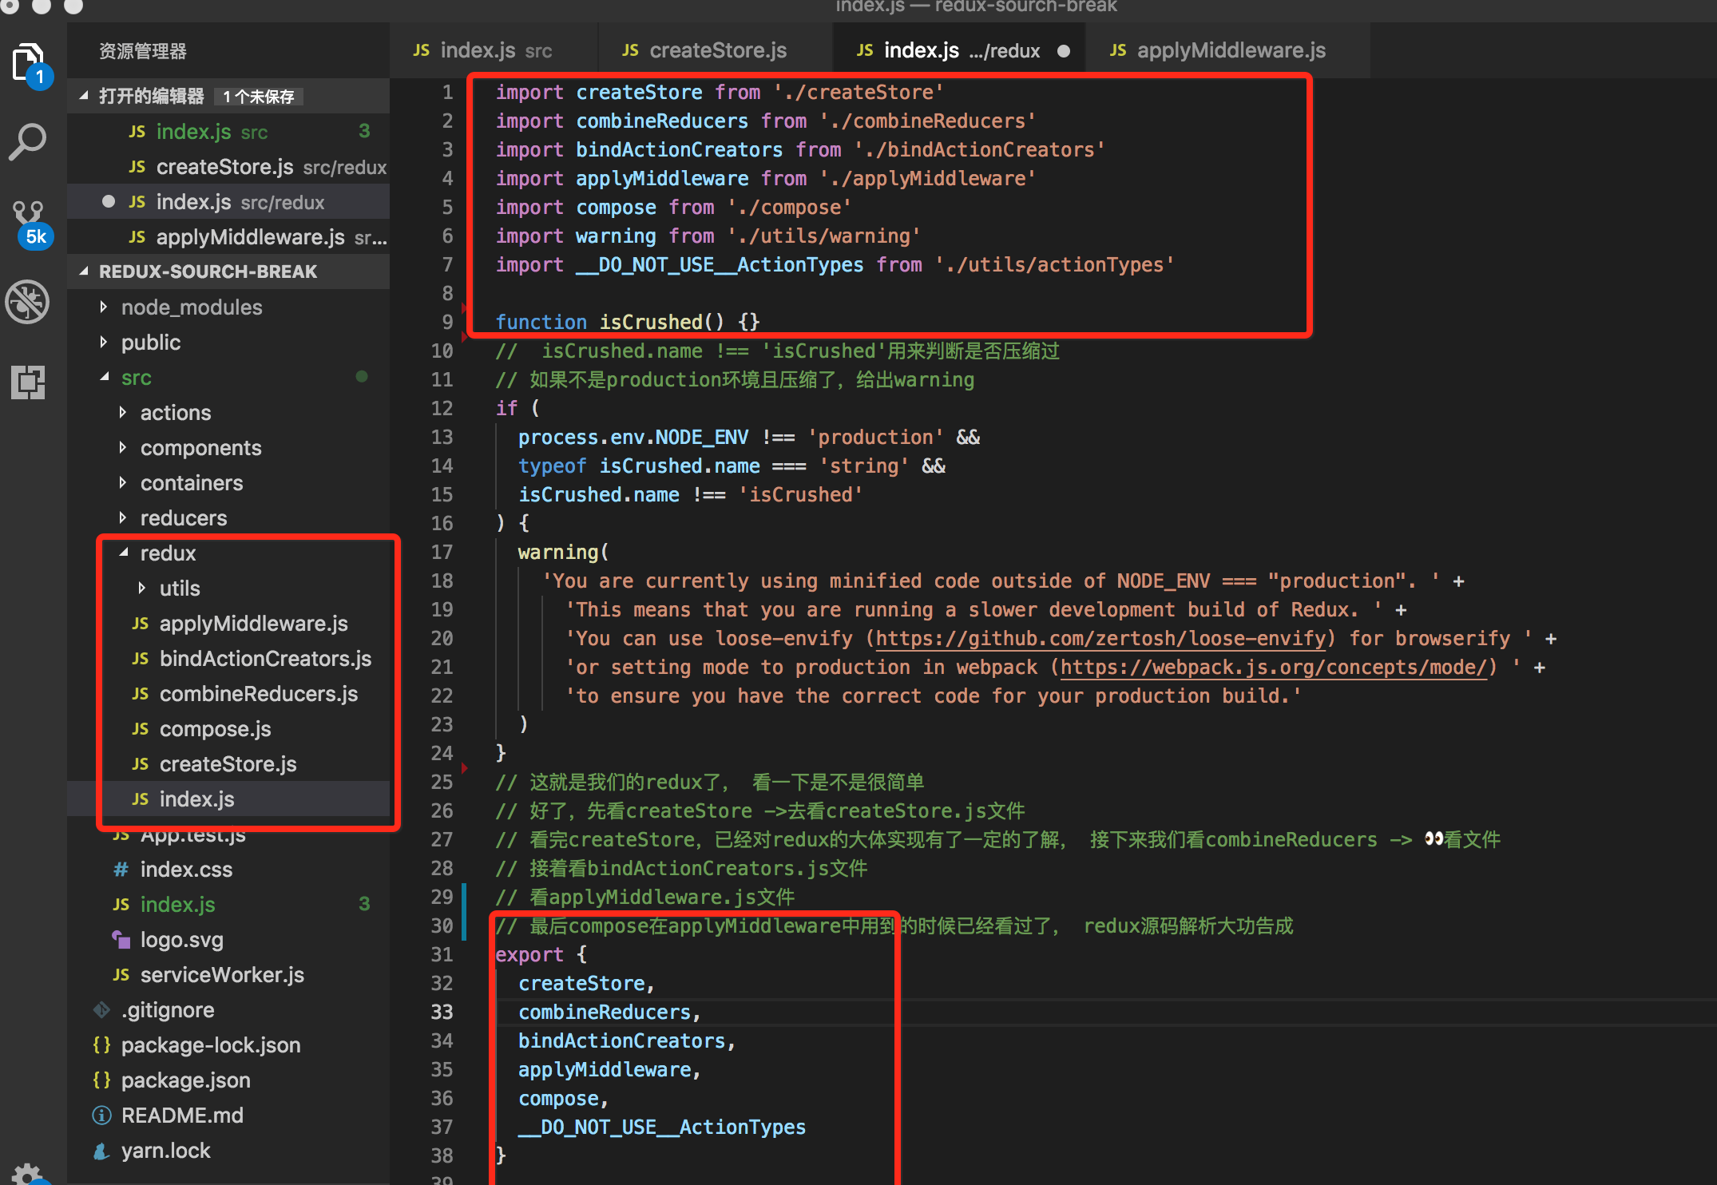
Task: Click the JS icon of serviceWorker.js
Action: coord(121,975)
